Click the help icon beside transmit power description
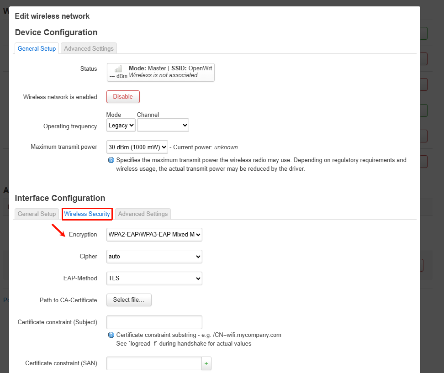The width and height of the screenshot is (444, 373). coord(111,160)
